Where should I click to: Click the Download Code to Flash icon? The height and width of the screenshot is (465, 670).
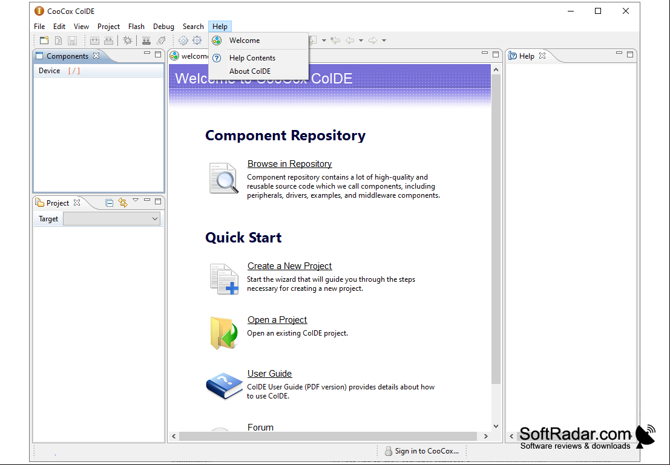point(146,41)
